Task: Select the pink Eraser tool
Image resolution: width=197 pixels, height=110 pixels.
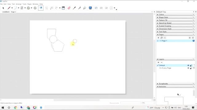Action: (69, 8)
